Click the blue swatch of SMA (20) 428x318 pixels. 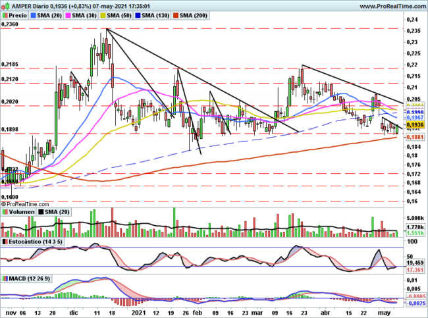point(34,16)
